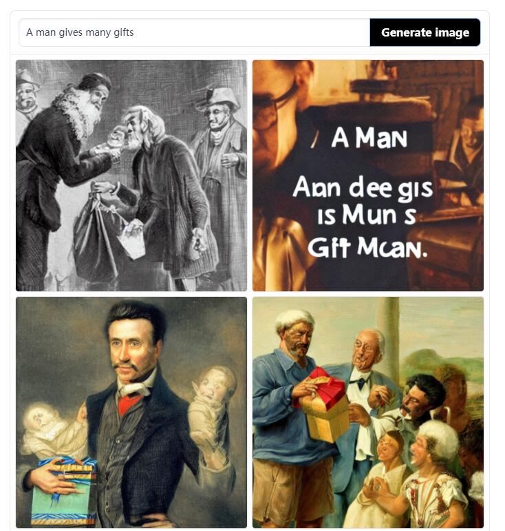This screenshot has width=505, height=531.
Task: Click the "A Man" heading in the image
Action: pos(369,138)
